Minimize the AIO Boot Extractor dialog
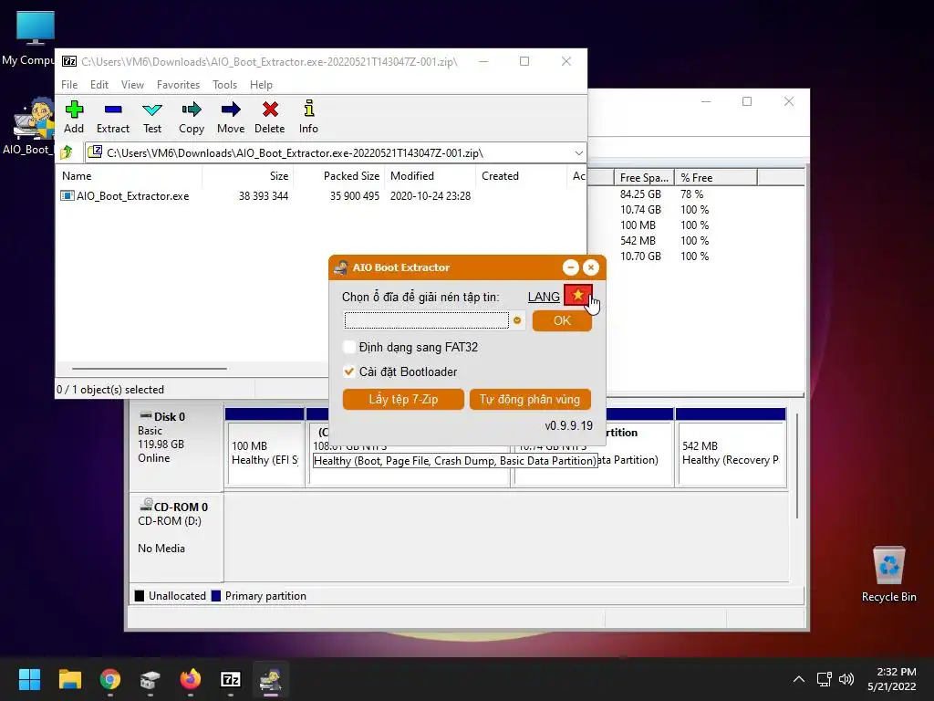934x701 pixels. (571, 267)
